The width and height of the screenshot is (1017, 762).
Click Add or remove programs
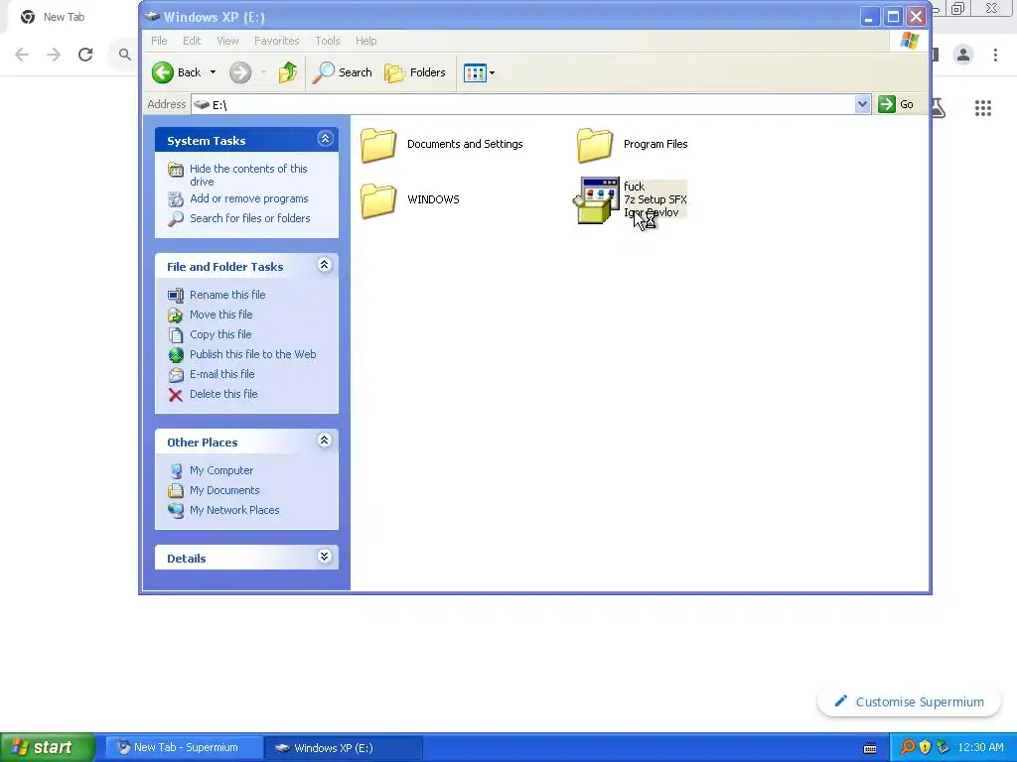249,198
